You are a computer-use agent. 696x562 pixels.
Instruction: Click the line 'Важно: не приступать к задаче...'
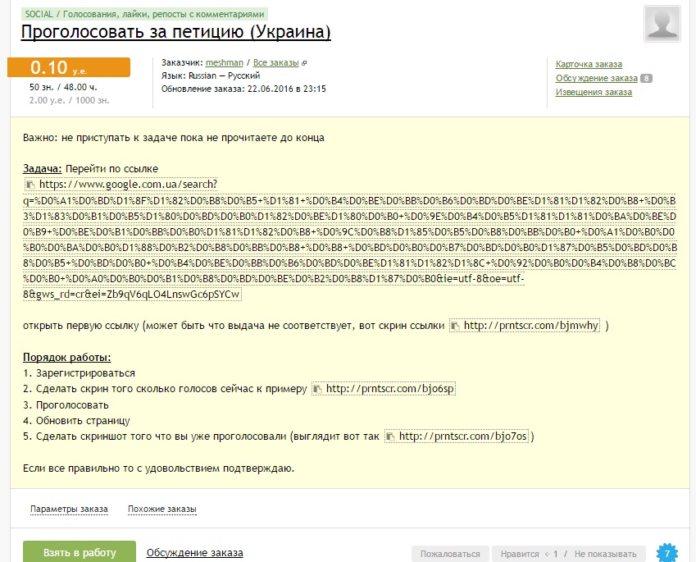coord(174,138)
